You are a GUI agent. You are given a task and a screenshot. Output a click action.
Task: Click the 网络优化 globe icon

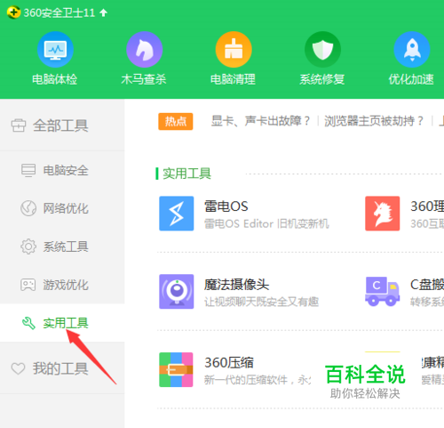(28, 208)
